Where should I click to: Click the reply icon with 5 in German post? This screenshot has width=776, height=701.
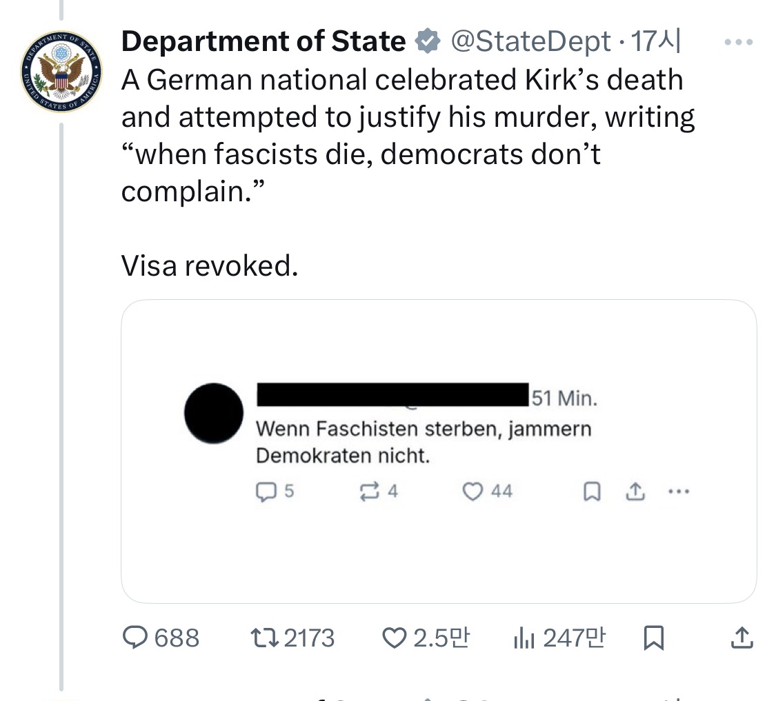click(266, 491)
